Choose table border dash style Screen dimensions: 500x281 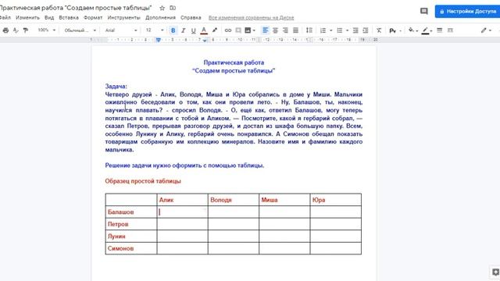pos(450,30)
